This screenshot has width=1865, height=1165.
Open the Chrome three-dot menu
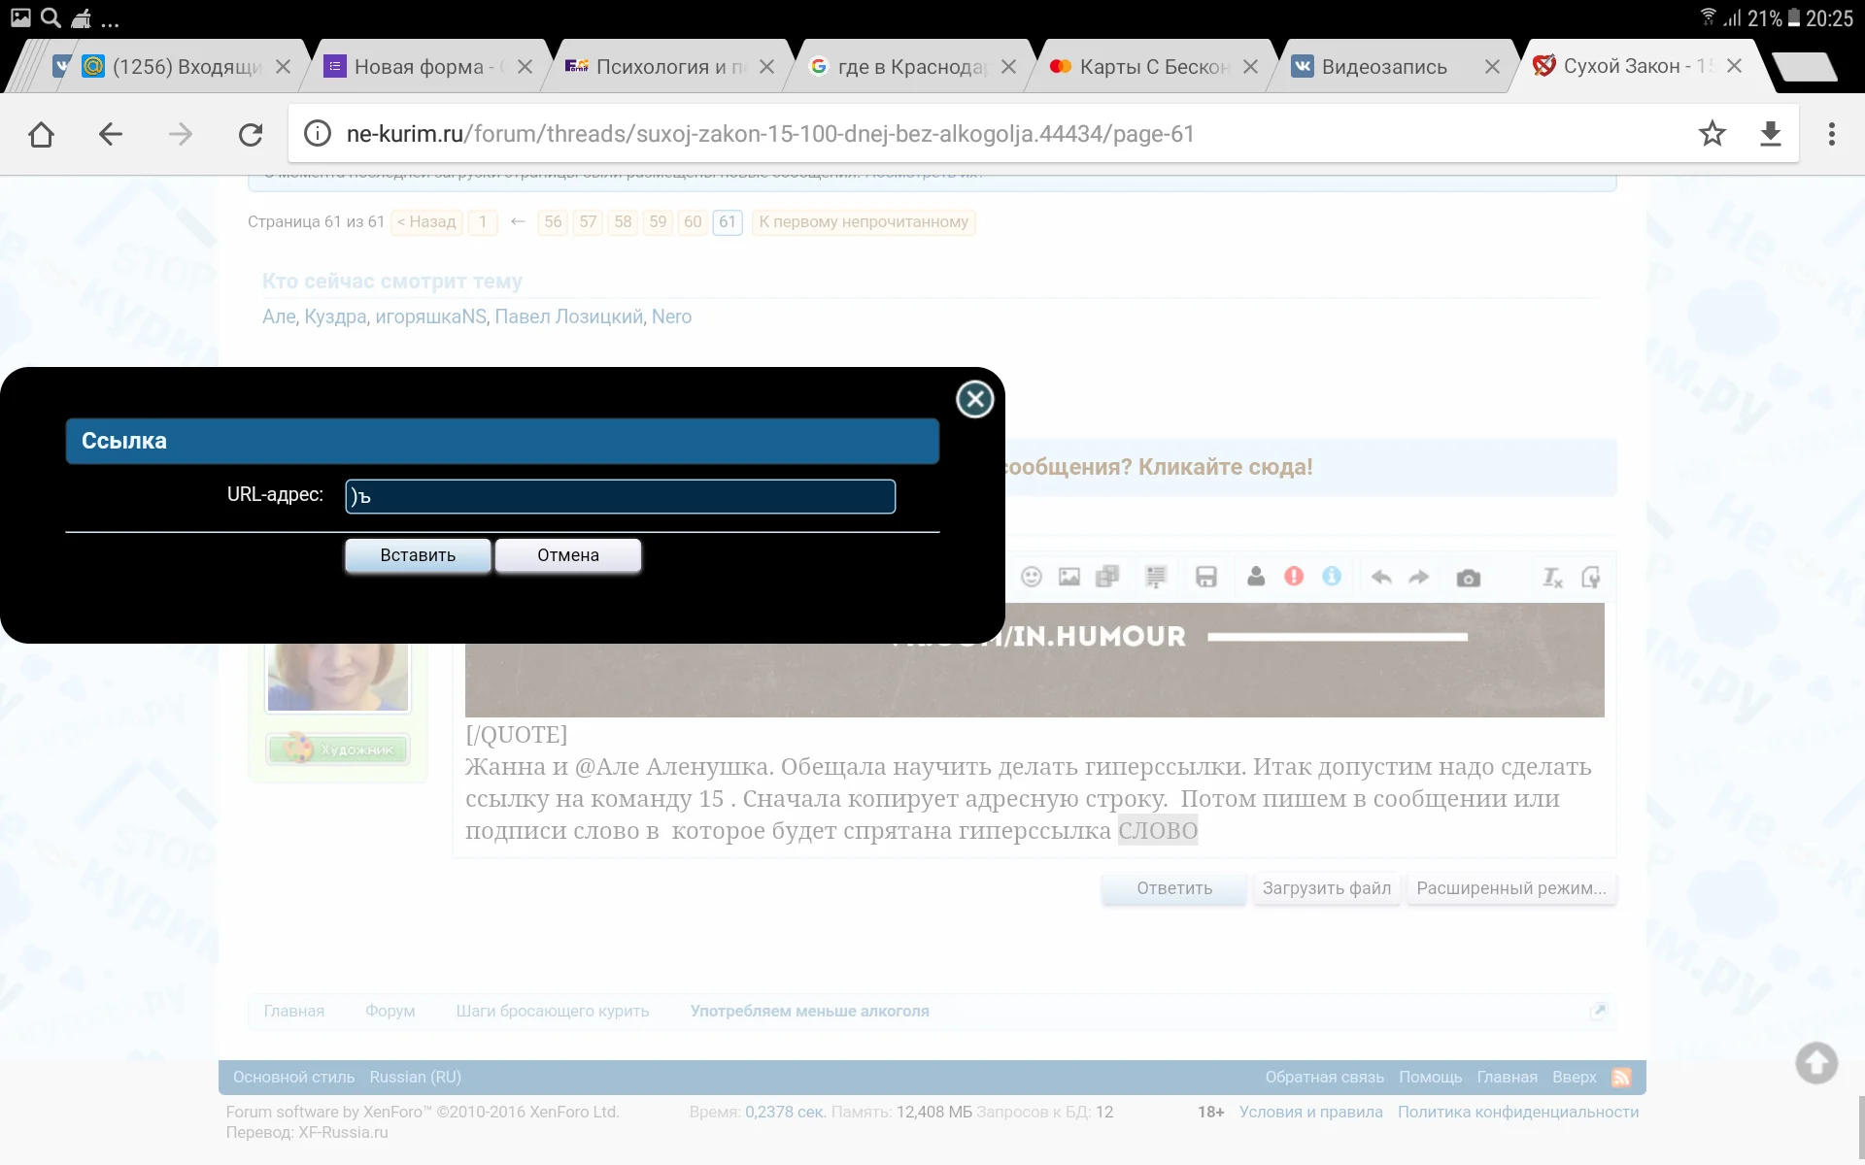1832,134
